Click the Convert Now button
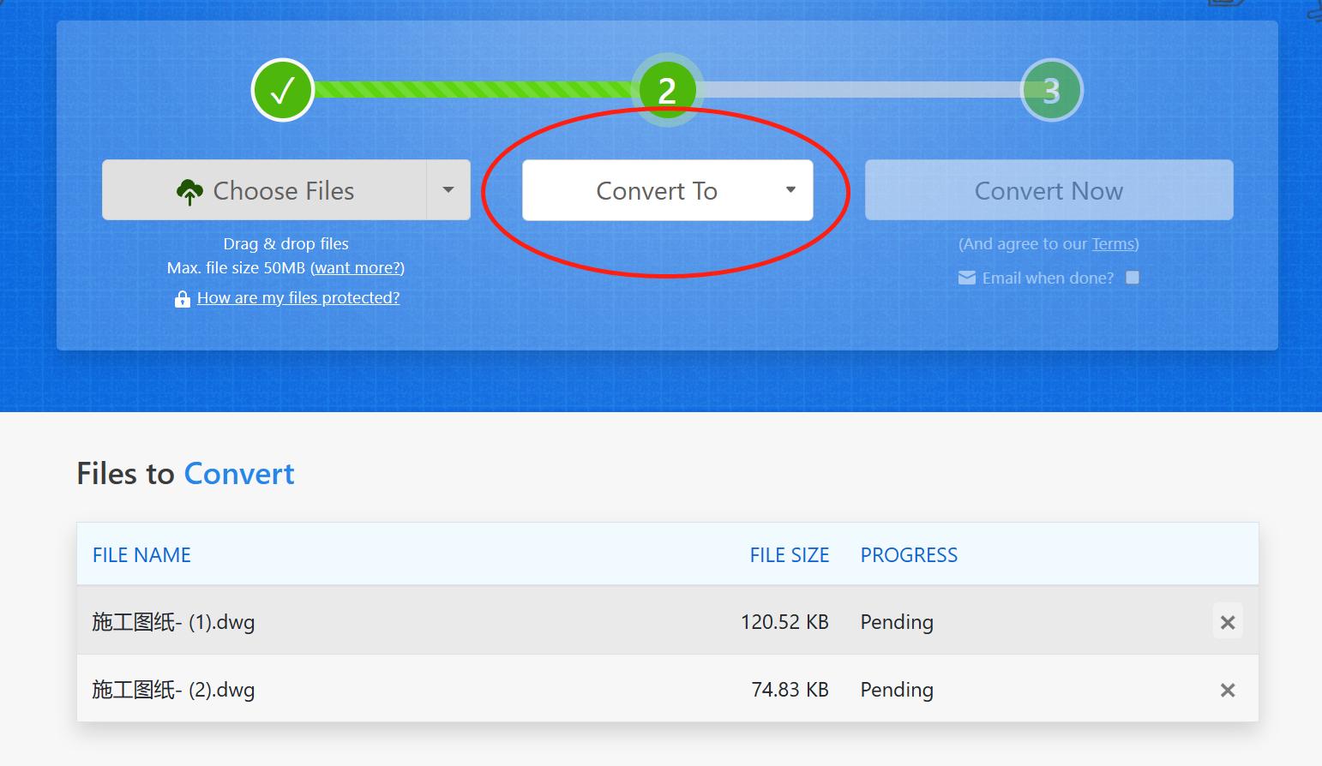1322x766 pixels. [1049, 190]
